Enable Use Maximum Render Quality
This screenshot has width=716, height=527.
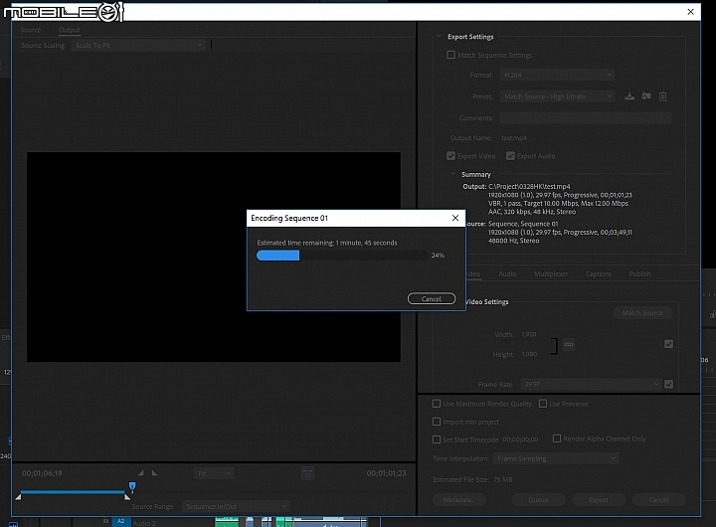click(437, 404)
